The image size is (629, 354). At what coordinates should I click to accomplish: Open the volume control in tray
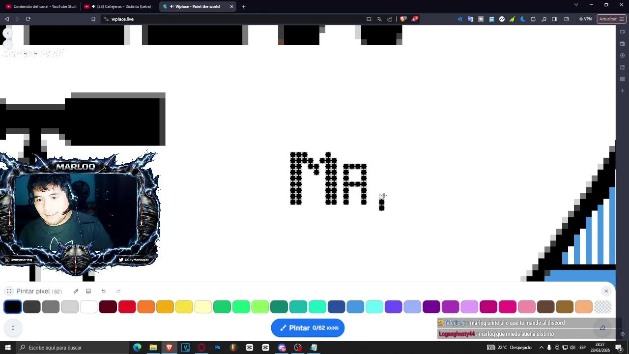tap(572, 348)
